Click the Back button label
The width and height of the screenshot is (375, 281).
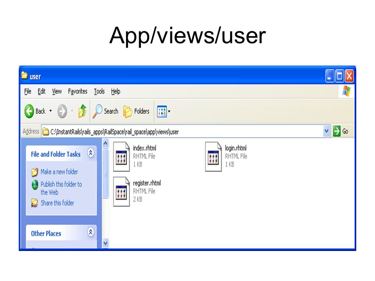point(40,111)
